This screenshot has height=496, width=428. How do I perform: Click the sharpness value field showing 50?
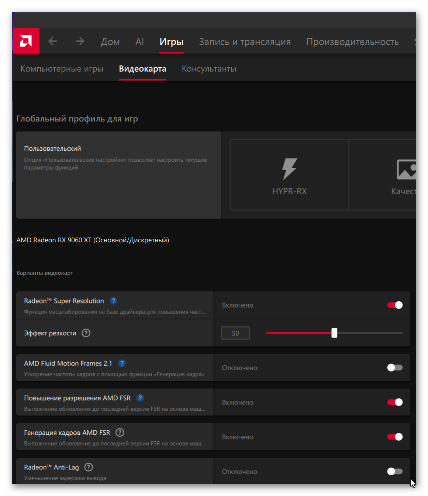coord(235,333)
